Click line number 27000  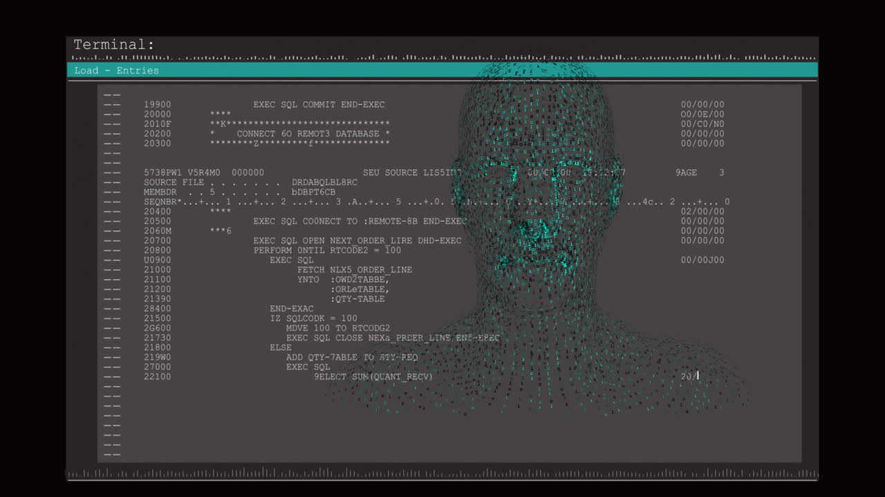point(158,366)
